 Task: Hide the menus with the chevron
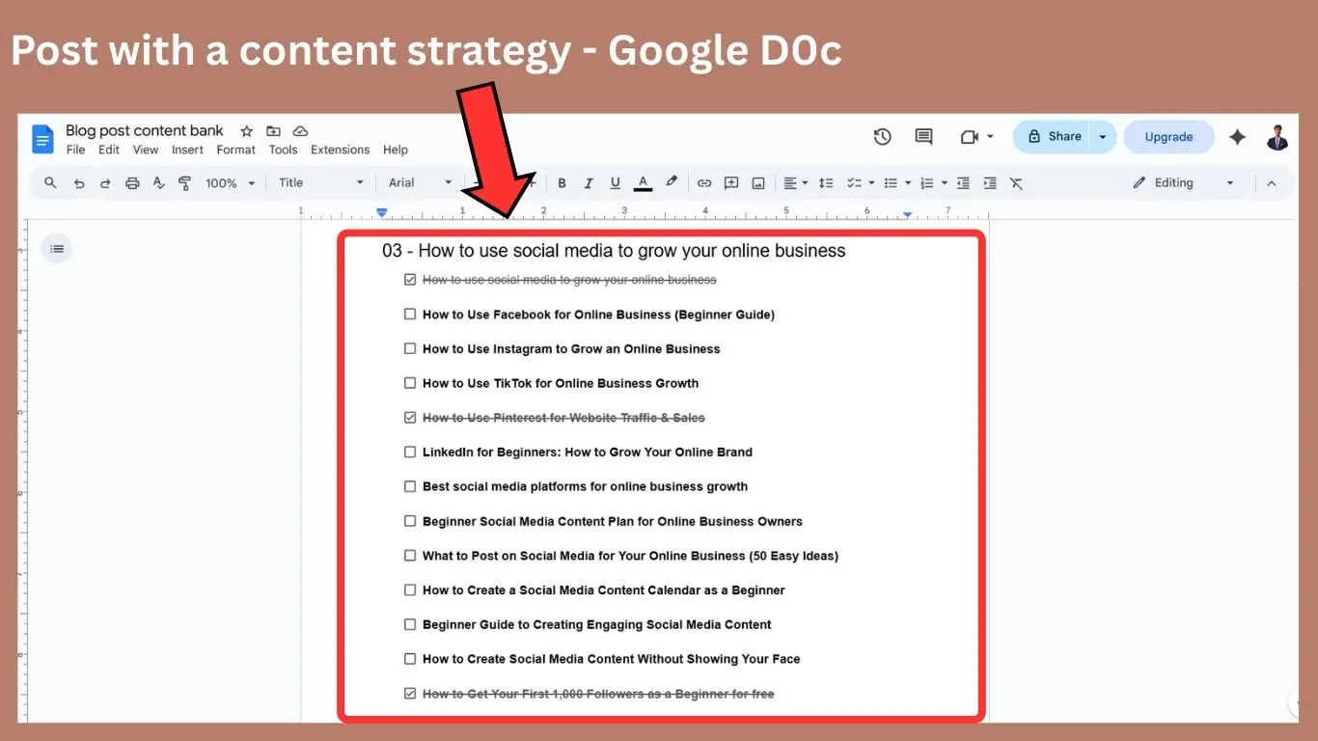[1271, 183]
